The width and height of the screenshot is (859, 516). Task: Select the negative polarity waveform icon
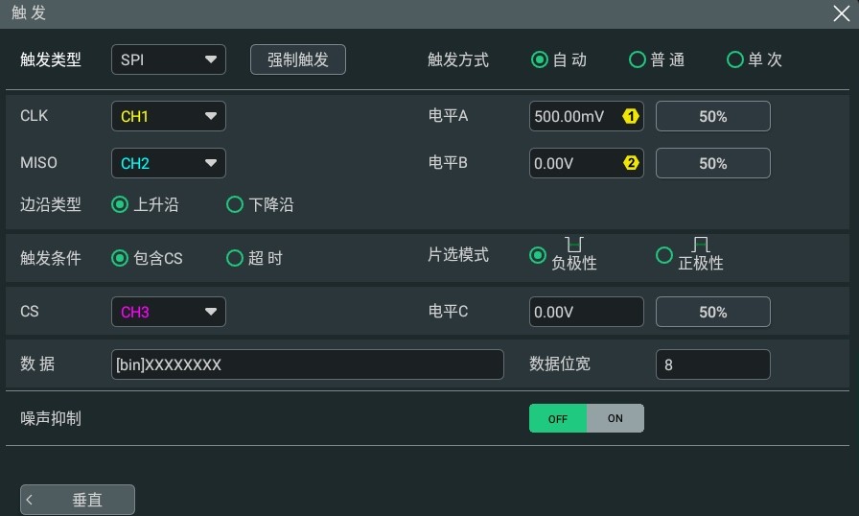pyautogui.click(x=573, y=244)
